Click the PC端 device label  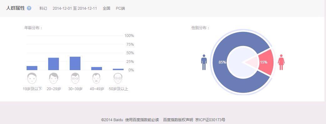(x=120, y=8)
